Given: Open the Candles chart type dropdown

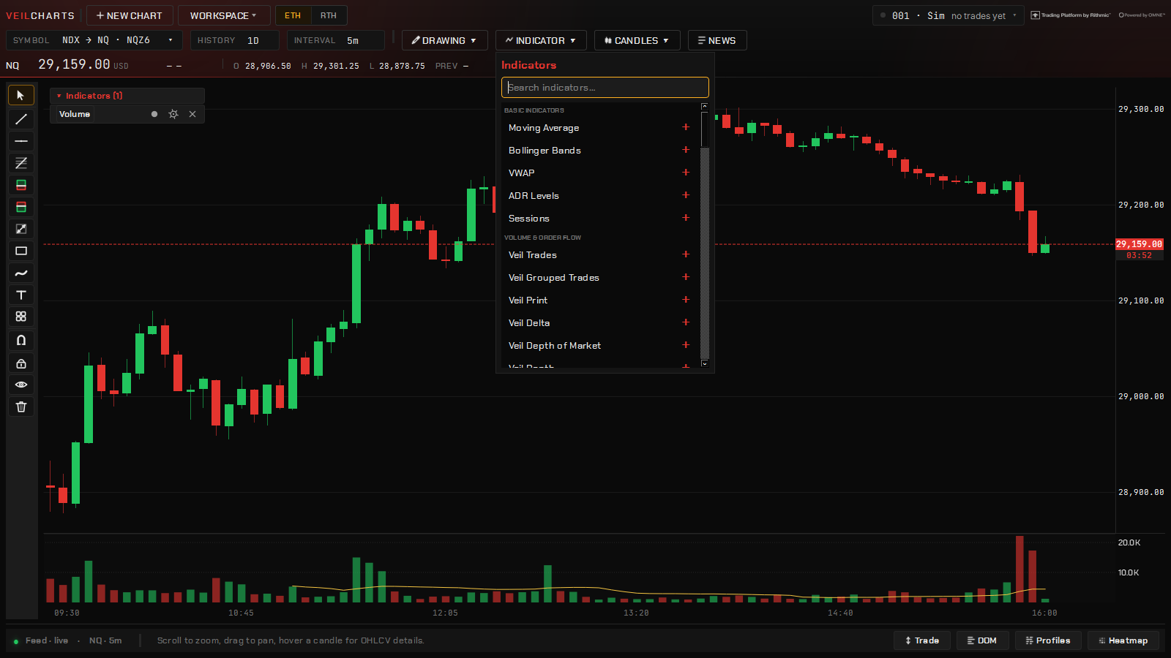Looking at the screenshot, I should pos(637,40).
